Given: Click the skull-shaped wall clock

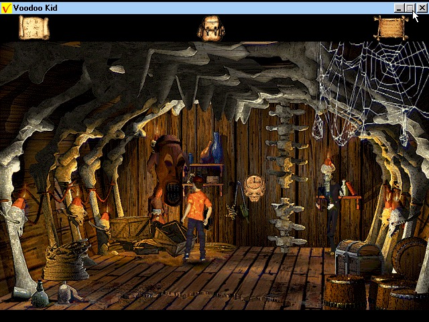Looking at the screenshot, I should [255, 188].
